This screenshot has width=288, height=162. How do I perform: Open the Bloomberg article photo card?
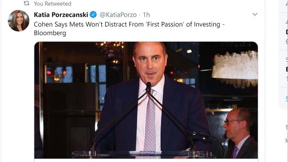tap(146, 100)
